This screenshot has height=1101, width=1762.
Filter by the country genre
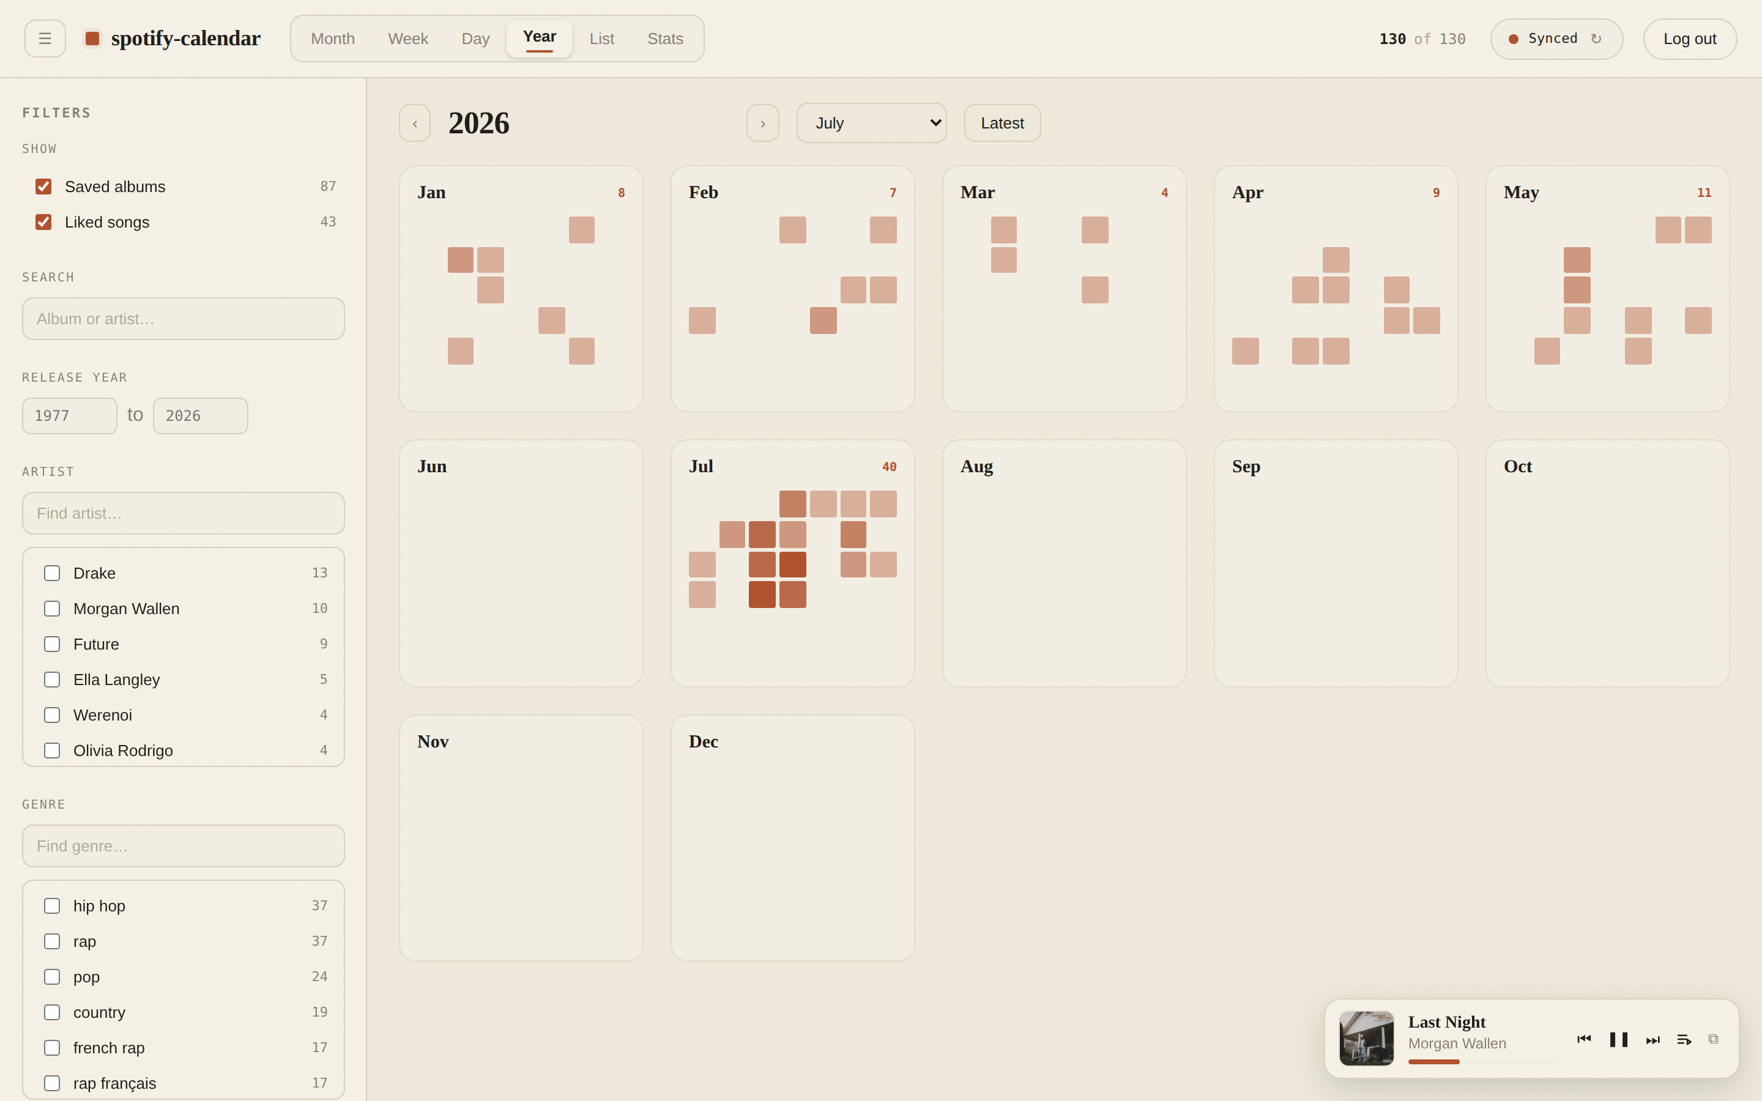coord(51,1012)
